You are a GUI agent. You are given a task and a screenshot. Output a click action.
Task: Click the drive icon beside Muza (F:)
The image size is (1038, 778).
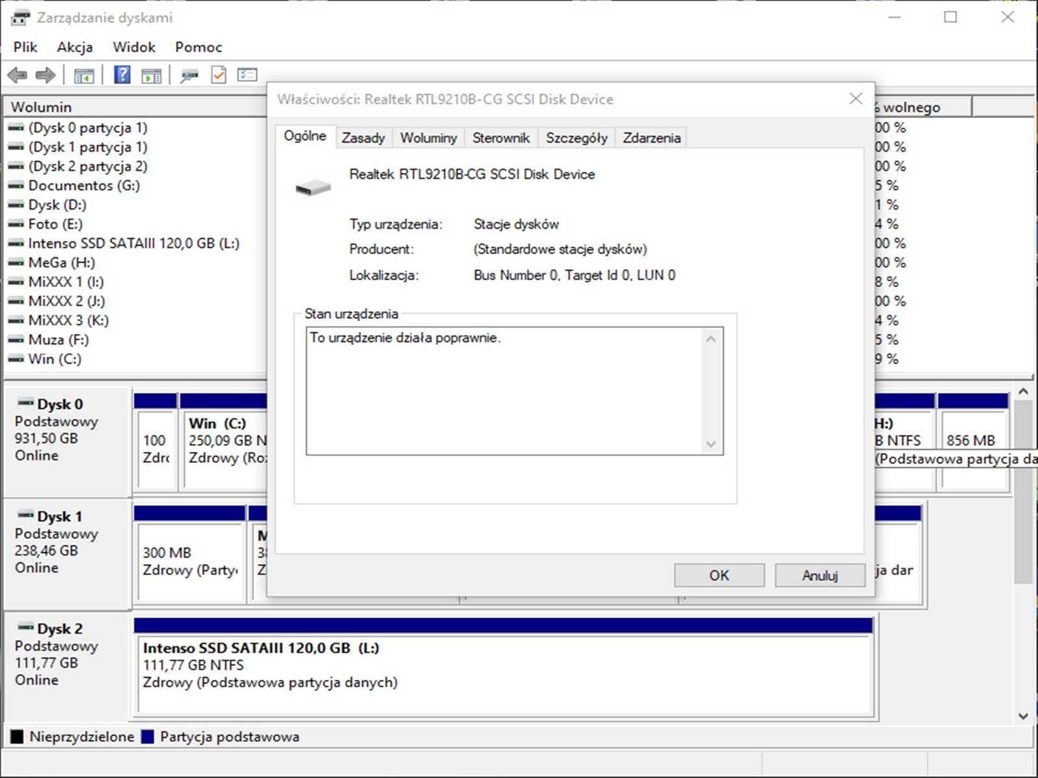[x=16, y=340]
